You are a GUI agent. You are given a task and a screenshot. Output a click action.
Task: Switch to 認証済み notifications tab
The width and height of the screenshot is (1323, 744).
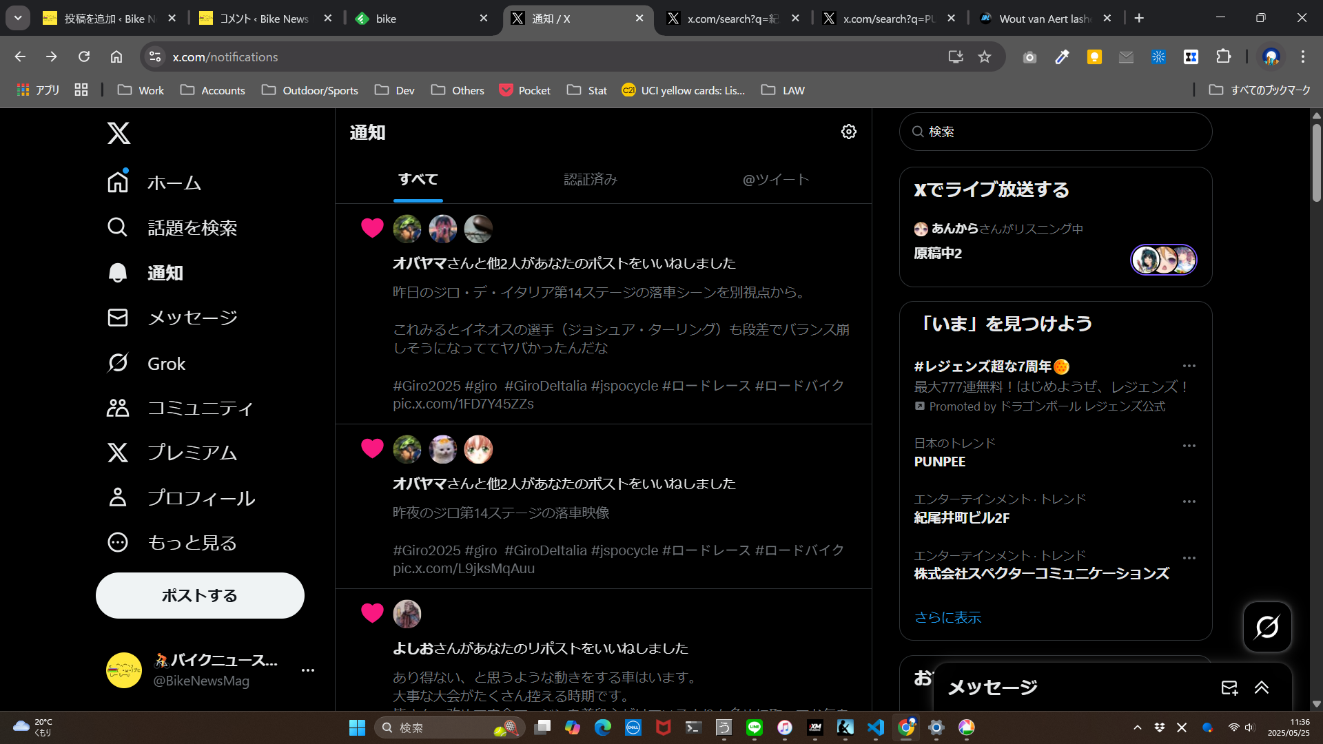590,179
